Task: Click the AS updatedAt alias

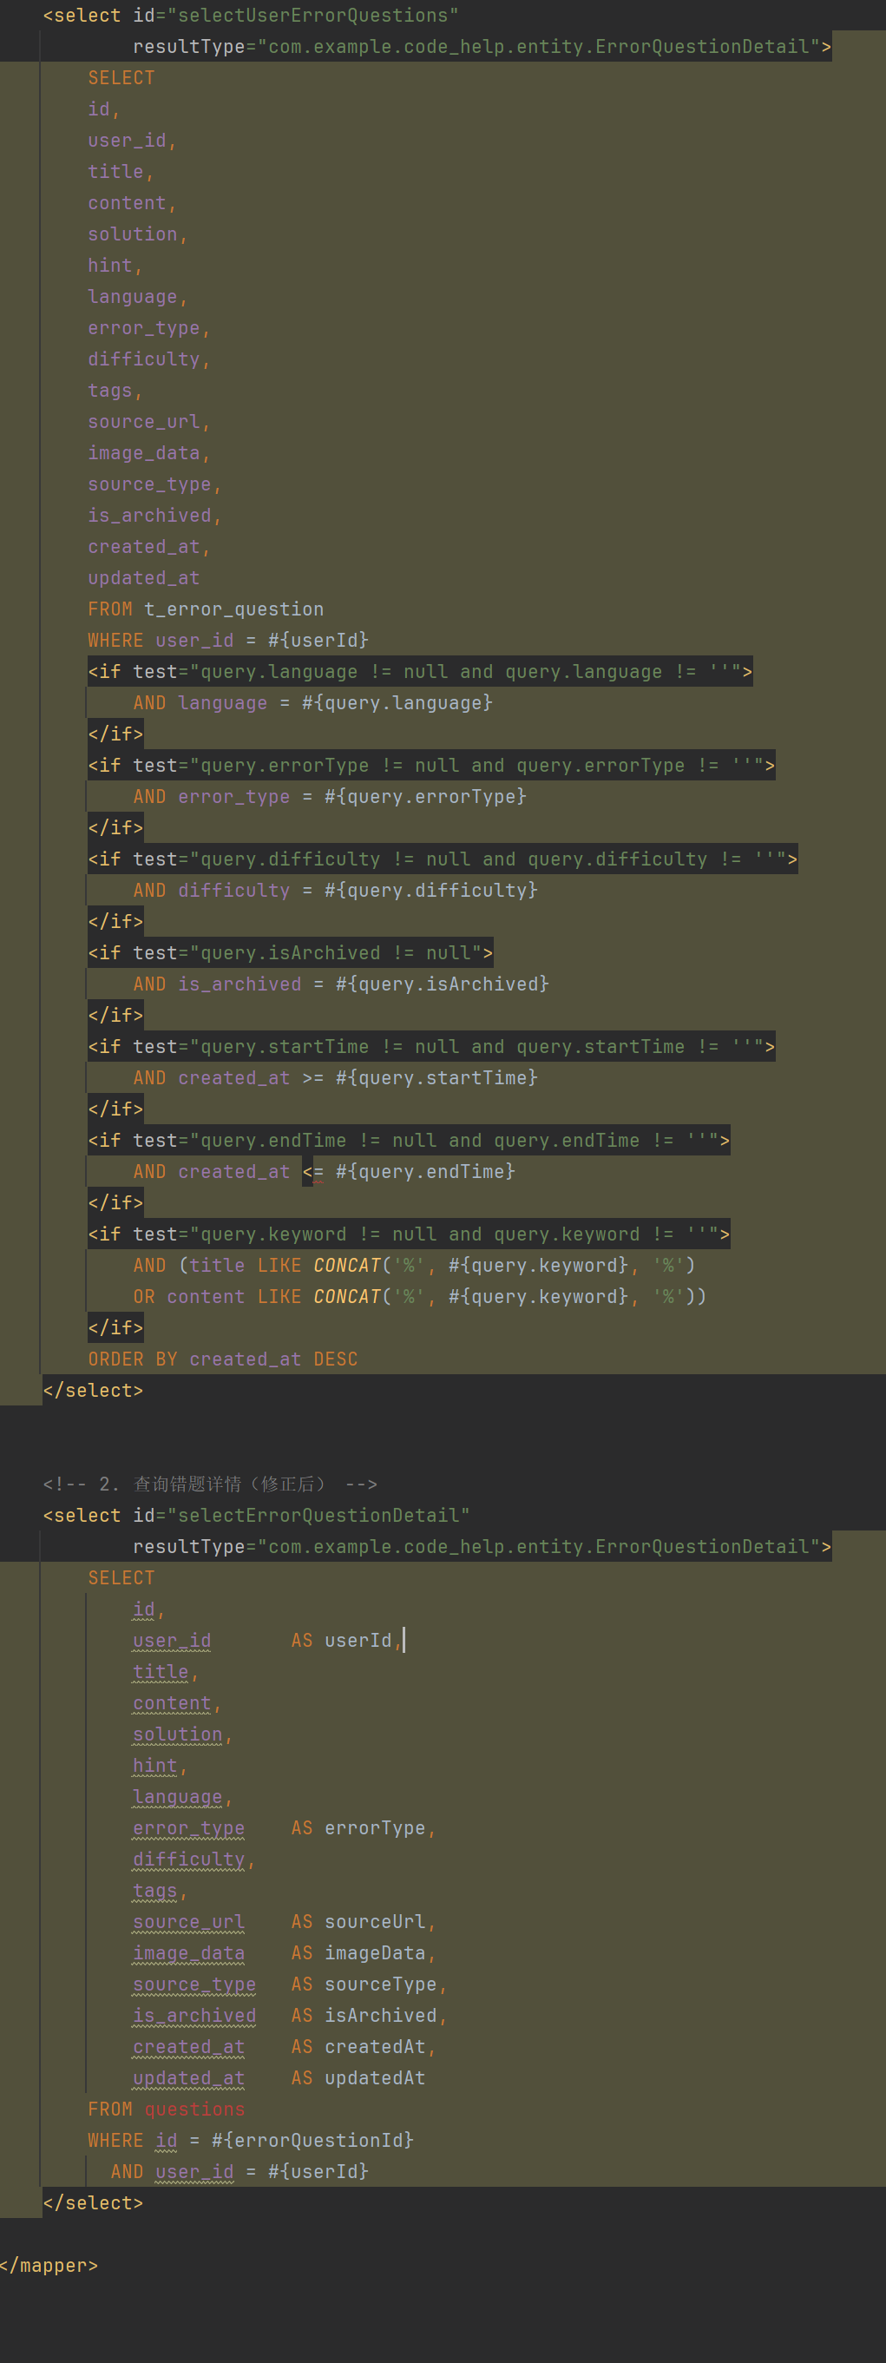Action: point(358,2077)
